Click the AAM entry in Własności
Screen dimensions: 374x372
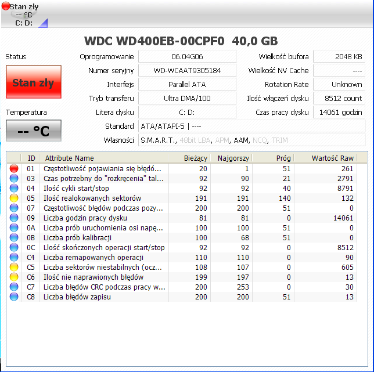click(241, 140)
